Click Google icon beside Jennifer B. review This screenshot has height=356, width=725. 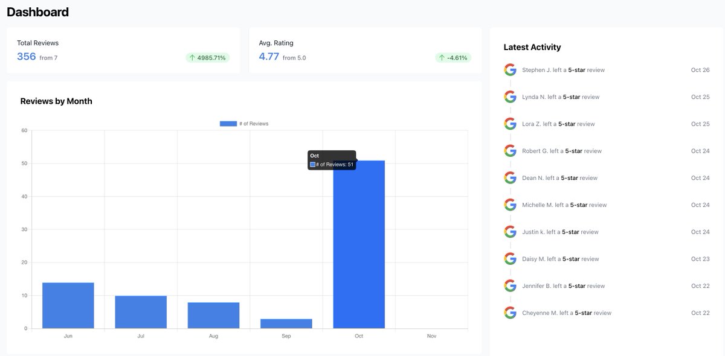tap(510, 285)
